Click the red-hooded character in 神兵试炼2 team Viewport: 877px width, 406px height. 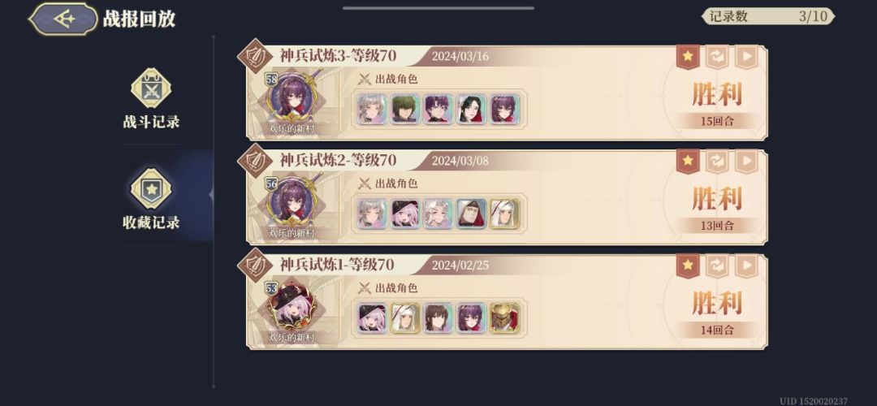(x=472, y=214)
